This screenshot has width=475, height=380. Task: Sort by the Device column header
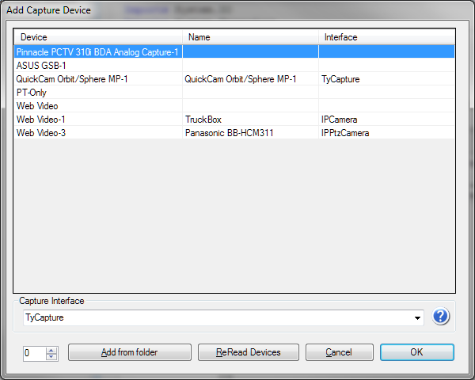[98, 37]
